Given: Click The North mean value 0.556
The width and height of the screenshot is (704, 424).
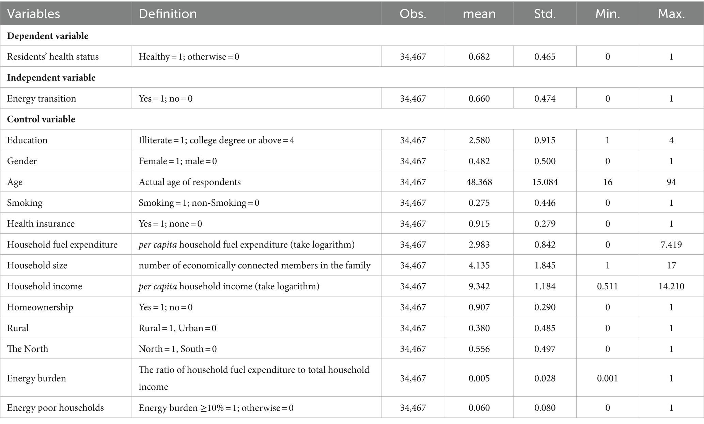Looking at the screenshot, I should point(479,349).
